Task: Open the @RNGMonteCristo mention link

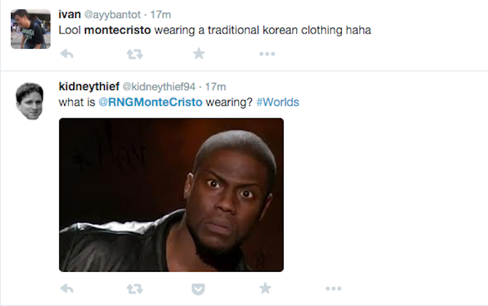Action: pyautogui.click(x=150, y=102)
